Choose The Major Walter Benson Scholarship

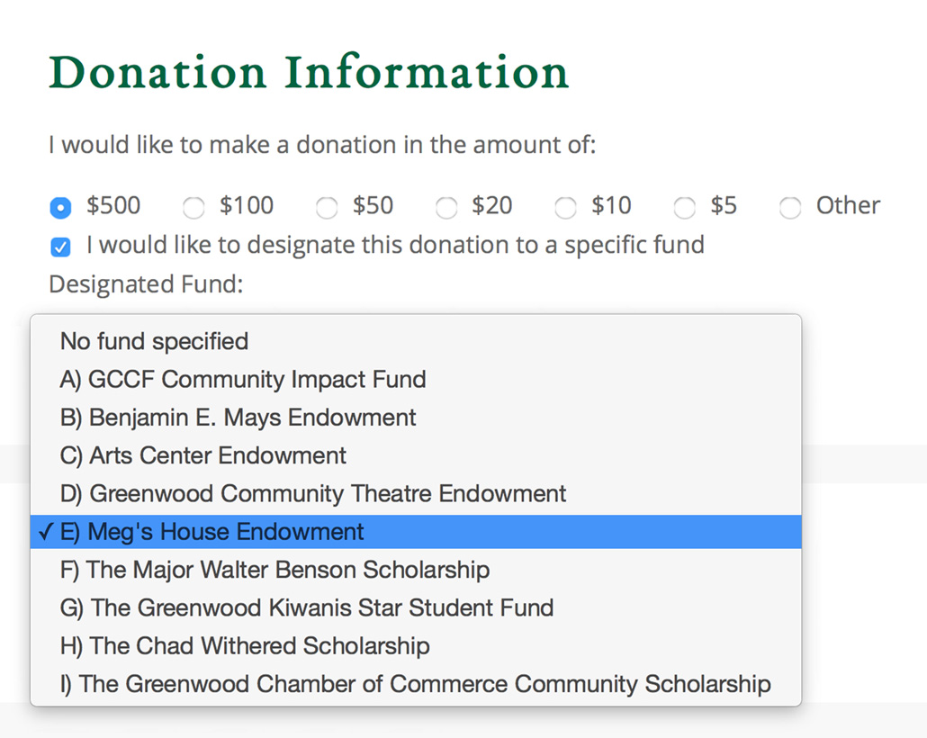(416, 570)
